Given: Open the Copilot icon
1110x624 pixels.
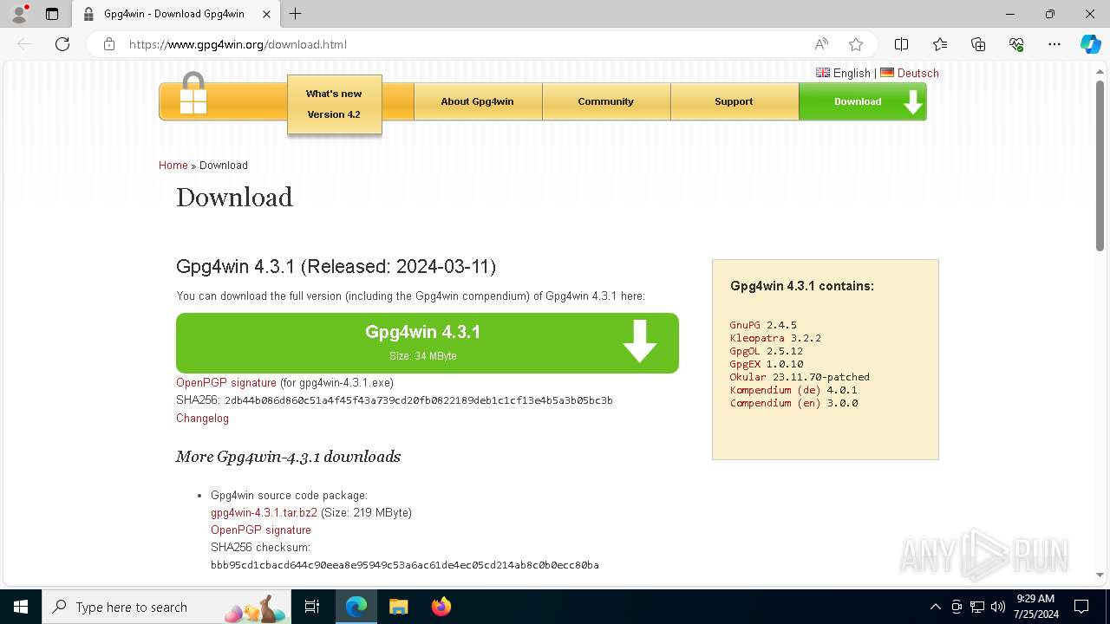Looking at the screenshot, I should [x=1090, y=44].
